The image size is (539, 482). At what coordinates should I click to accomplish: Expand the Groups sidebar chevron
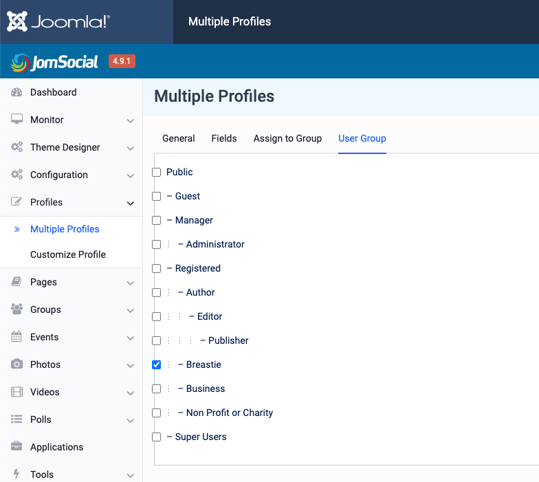tap(131, 310)
